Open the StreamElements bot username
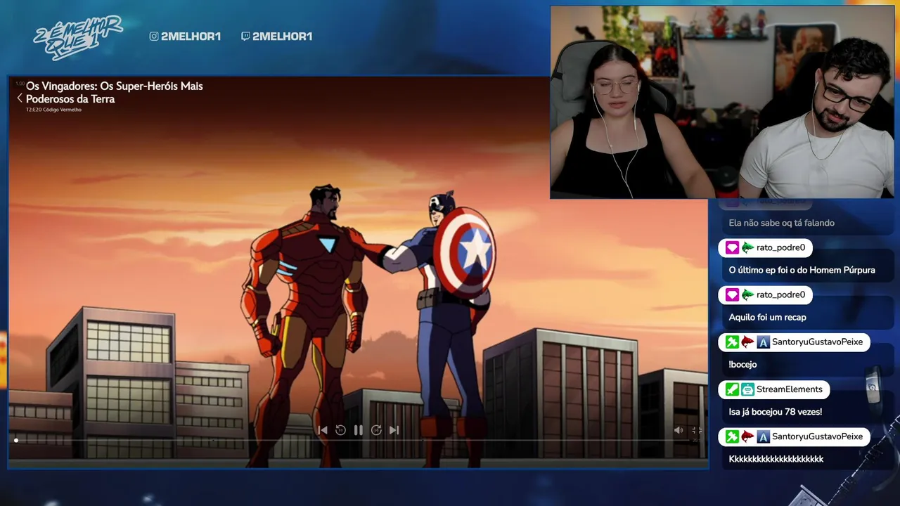This screenshot has height=506, width=900. [x=789, y=389]
